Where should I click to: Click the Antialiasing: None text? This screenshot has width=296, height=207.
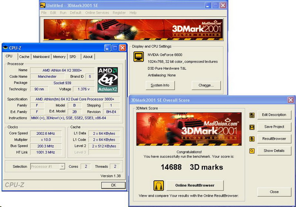[x=162, y=75]
